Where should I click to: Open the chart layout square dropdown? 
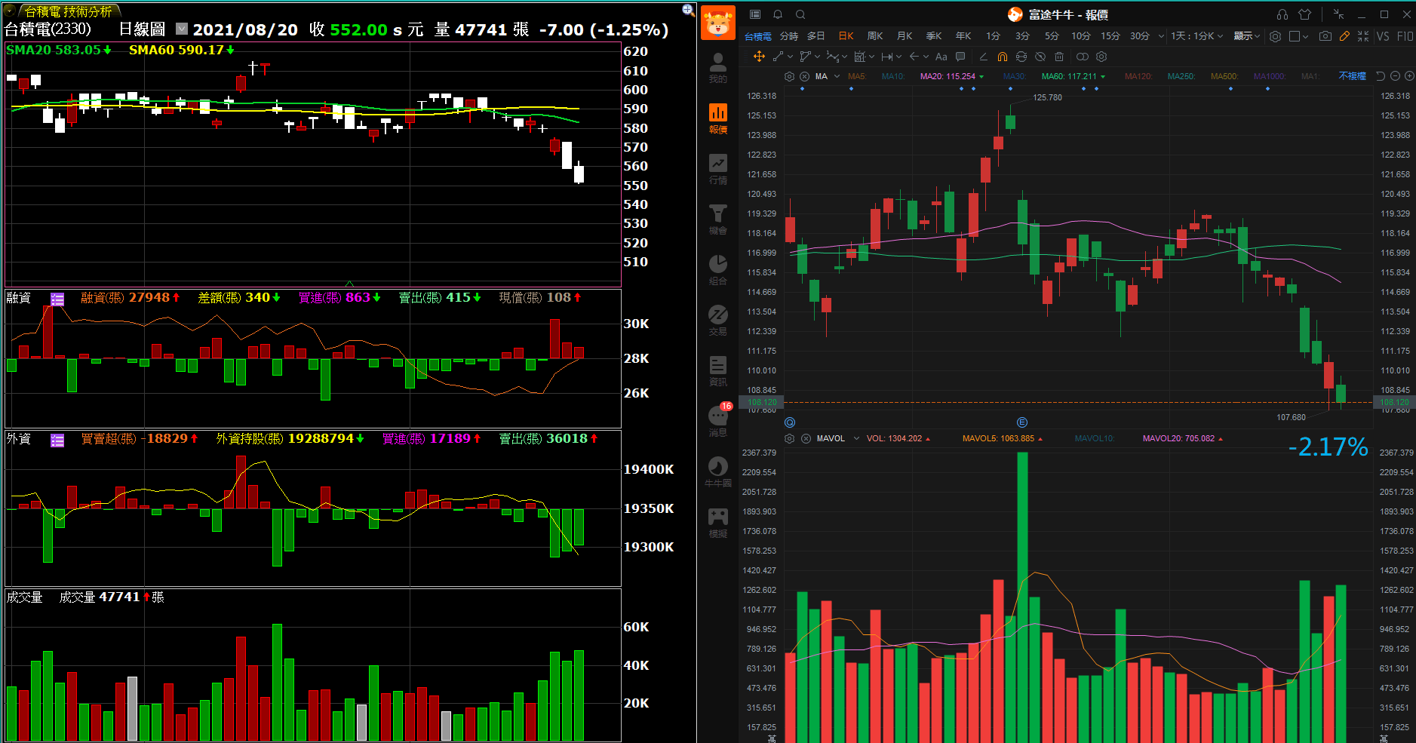(x=1299, y=36)
